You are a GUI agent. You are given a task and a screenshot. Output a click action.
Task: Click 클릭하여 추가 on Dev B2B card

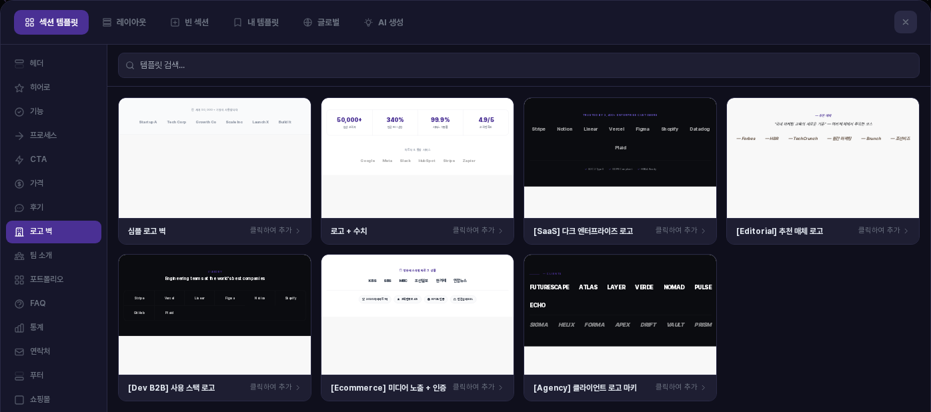tap(271, 387)
